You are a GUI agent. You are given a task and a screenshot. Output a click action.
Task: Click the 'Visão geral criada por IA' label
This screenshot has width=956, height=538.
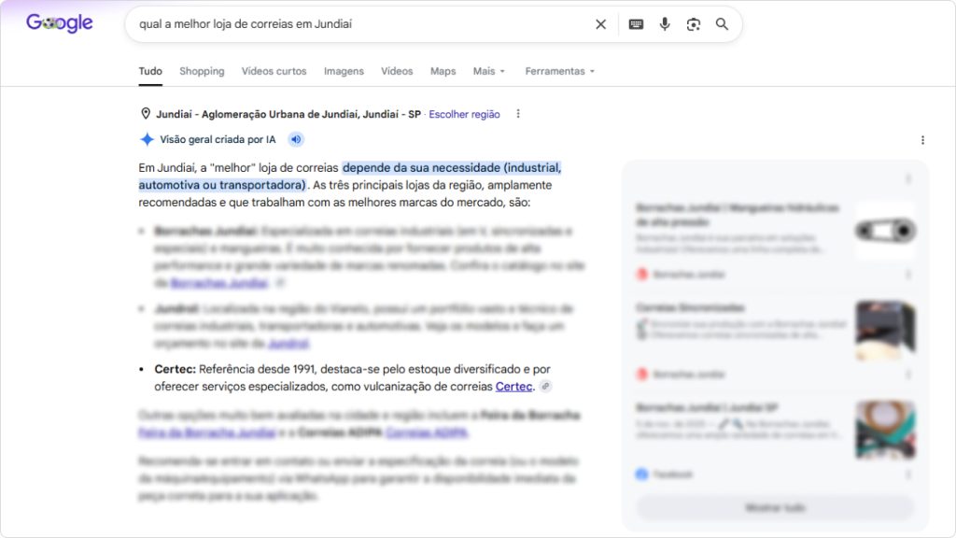coord(218,140)
